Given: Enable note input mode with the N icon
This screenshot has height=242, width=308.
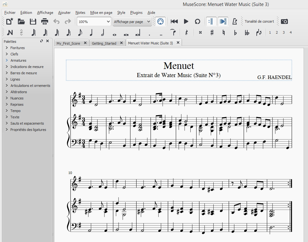Looking at the screenshot, I should [x=10, y=32].
